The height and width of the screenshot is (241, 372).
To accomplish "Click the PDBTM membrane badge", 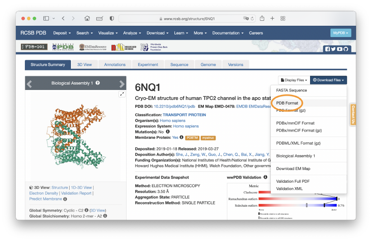I will click(192, 138).
